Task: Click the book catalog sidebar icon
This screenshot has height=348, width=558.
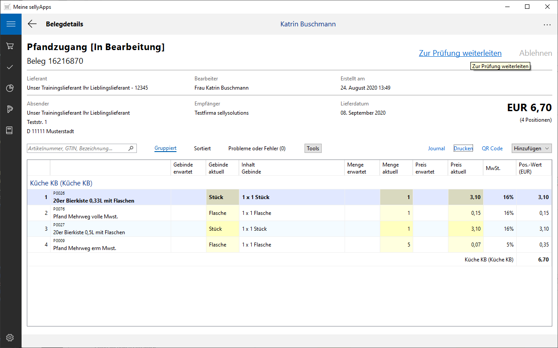Action: (10, 130)
